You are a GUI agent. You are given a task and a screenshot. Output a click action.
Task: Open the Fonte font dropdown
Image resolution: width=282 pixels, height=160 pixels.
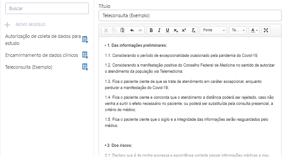pos(213,30)
